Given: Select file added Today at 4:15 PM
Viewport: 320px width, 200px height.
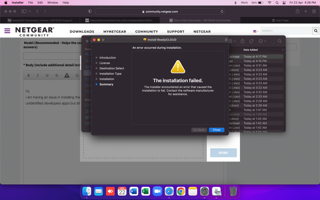Looking at the screenshot, I should pyautogui.click(x=256, y=61).
